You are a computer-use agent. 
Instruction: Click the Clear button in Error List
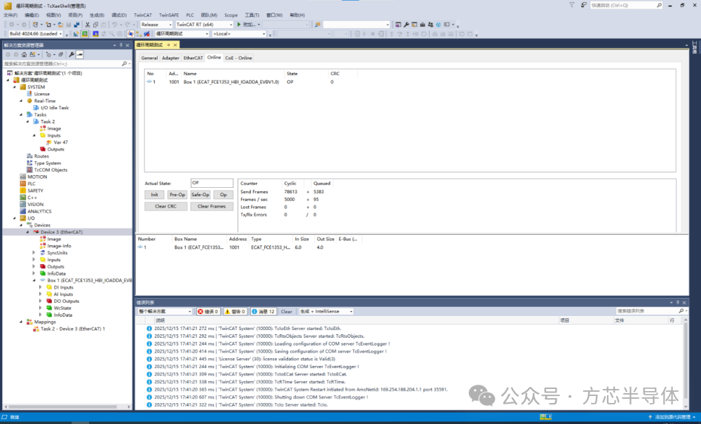tap(287, 311)
